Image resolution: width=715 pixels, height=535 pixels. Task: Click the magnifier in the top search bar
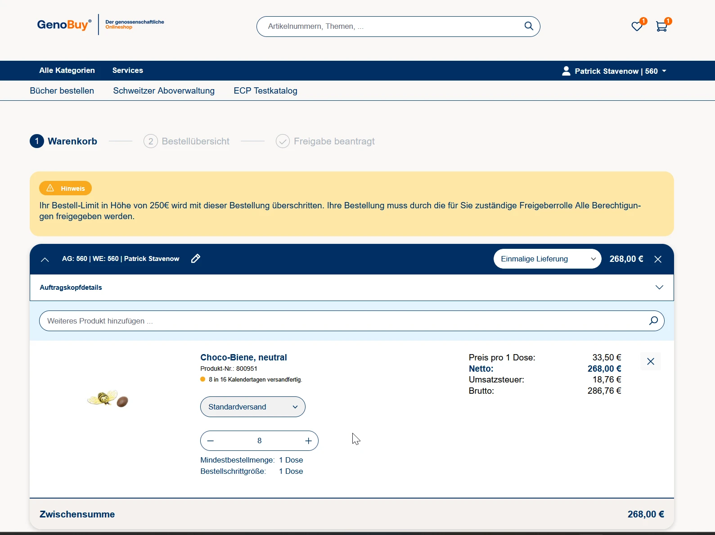point(529,26)
